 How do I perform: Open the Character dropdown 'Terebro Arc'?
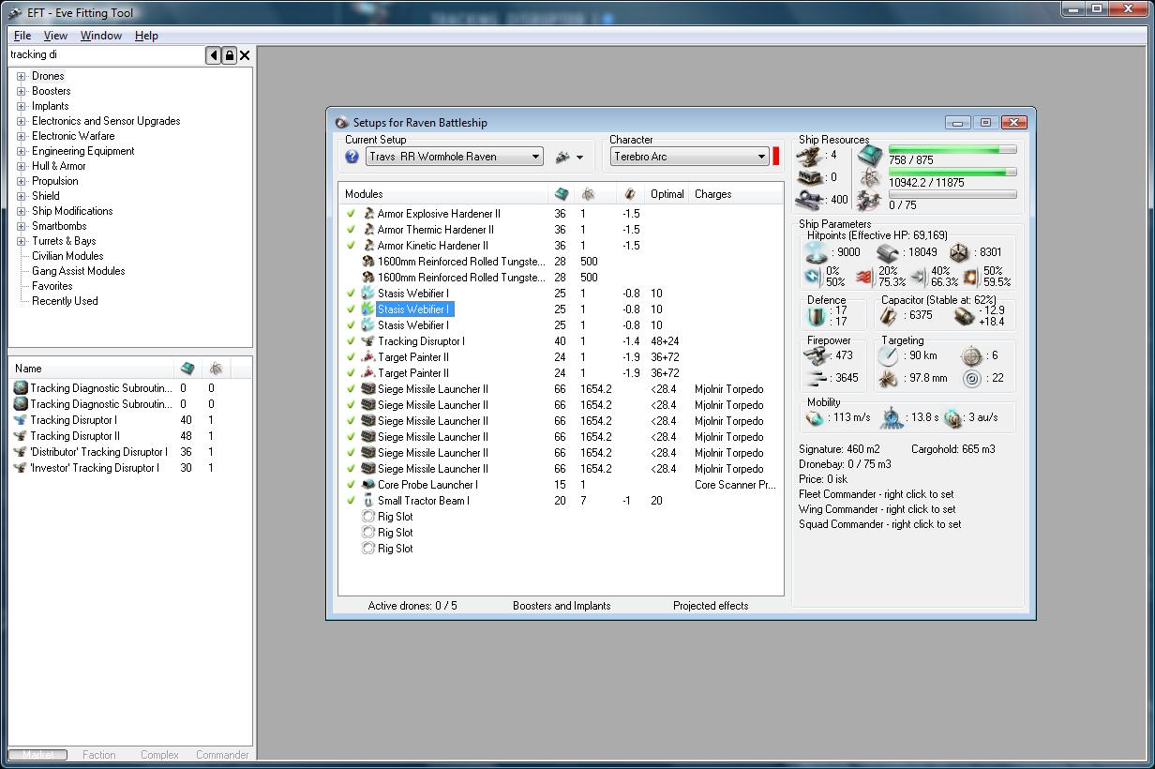point(690,157)
